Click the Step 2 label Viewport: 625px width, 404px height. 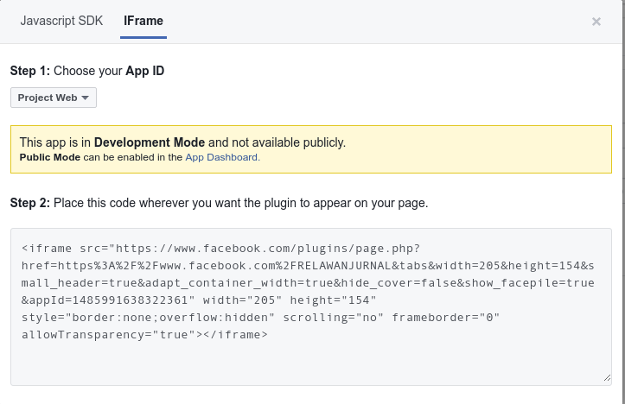coord(29,203)
